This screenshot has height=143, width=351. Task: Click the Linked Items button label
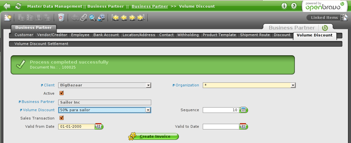tap(324, 18)
